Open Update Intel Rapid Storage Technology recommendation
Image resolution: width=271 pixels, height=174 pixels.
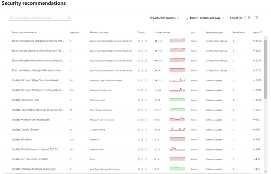click(x=34, y=169)
